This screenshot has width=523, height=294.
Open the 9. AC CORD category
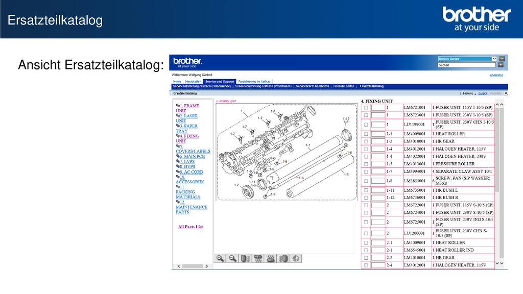(192, 172)
